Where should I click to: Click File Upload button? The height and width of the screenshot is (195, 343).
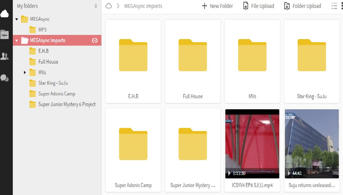point(259,6)
